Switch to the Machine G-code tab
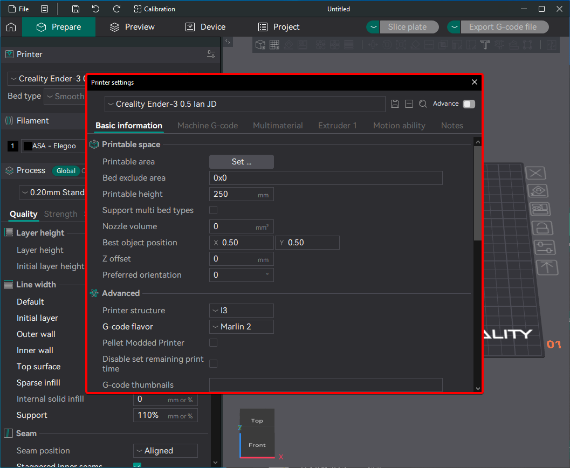Viewport: 570px width, 468px height. [x=208, y=126]
